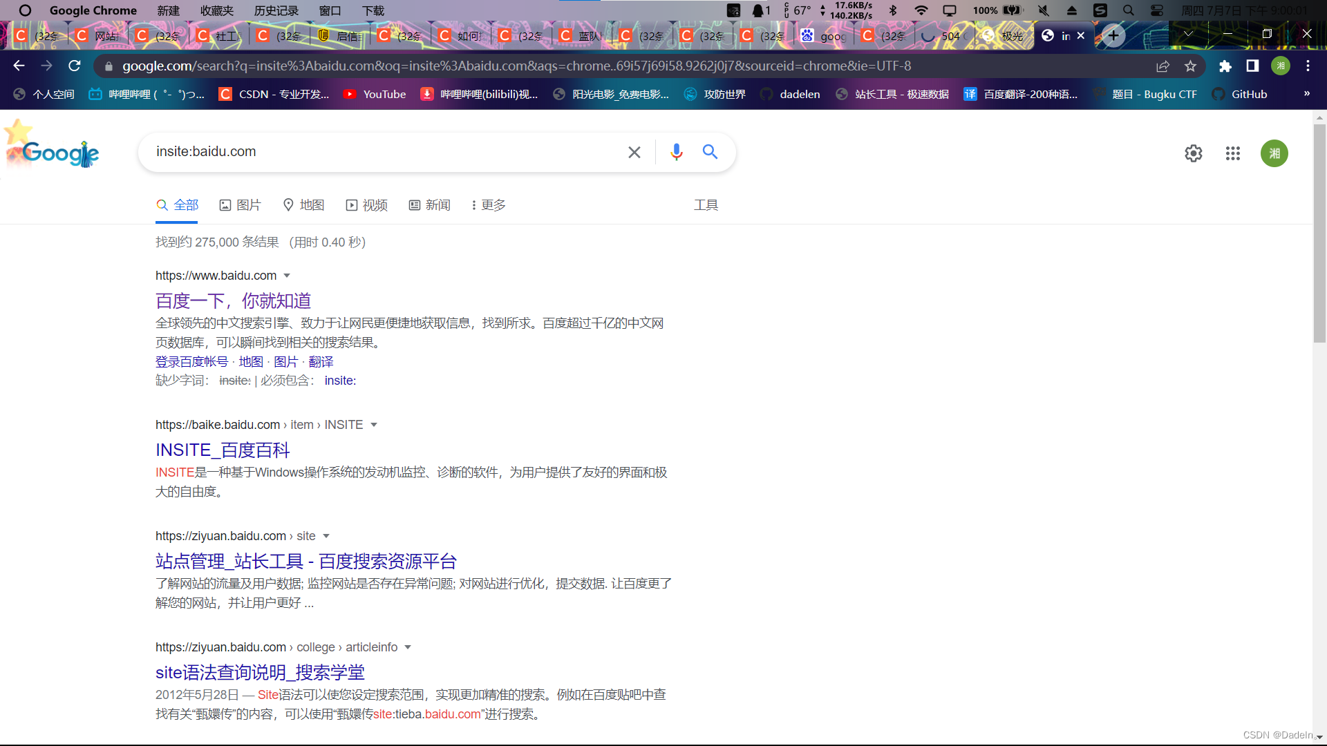Click the 工具 search tools button
The width and height of the screenshot is (1327, 746).
[706, 205]
